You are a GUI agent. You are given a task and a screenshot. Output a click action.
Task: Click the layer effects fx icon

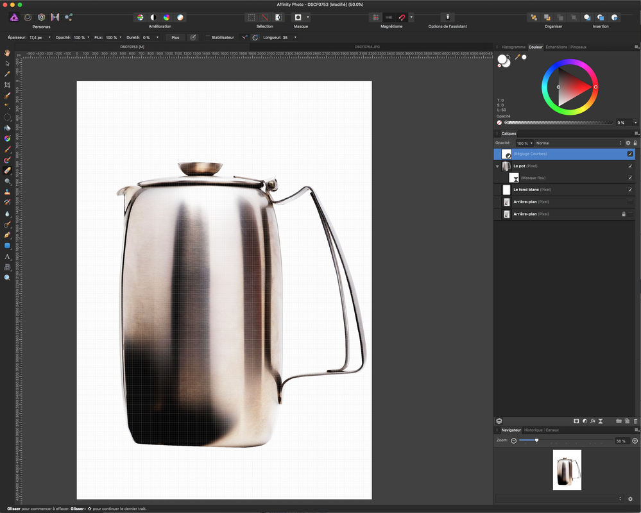coord(593,421)
